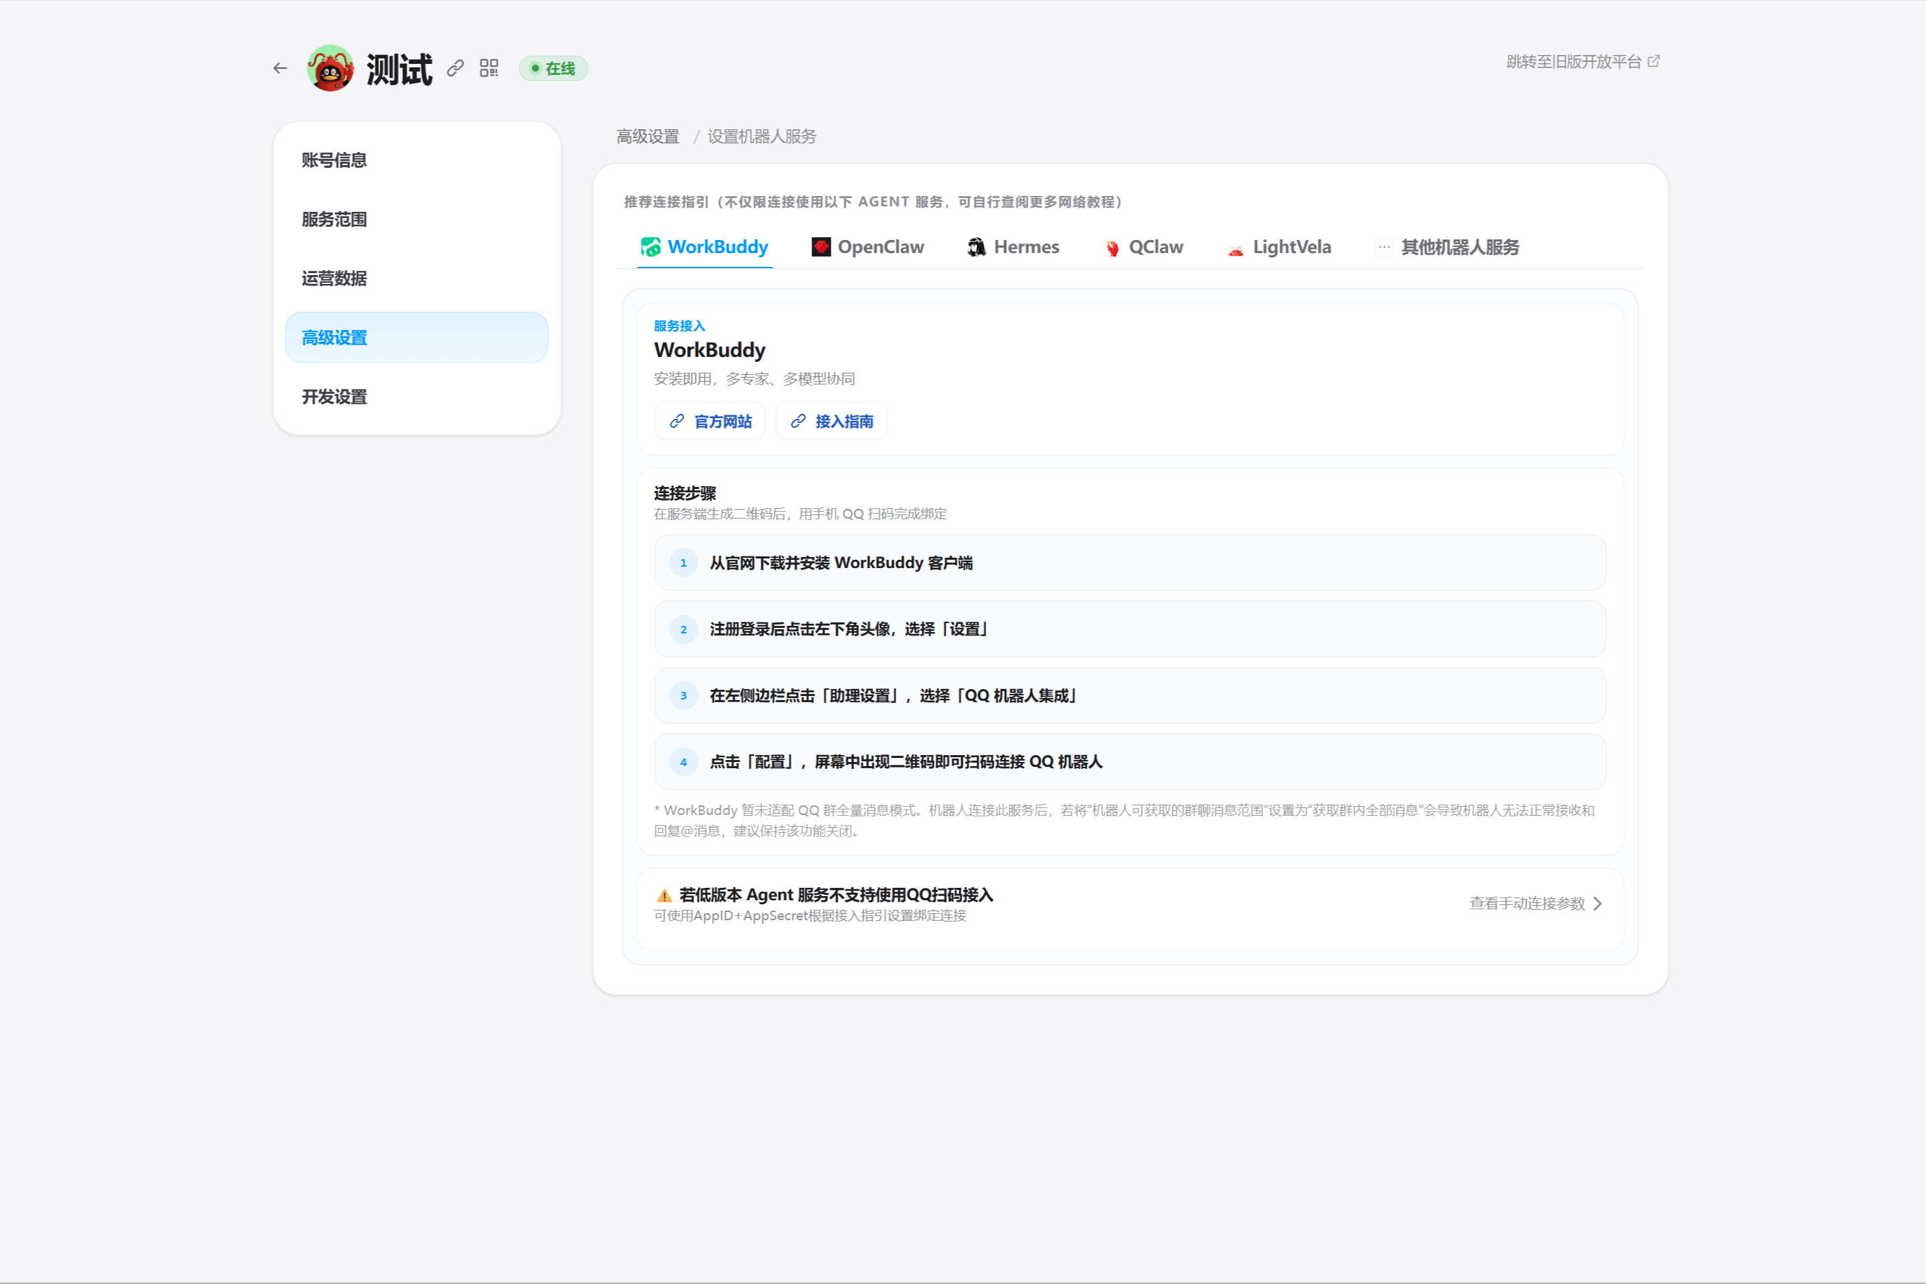
Task: Click the orange warning triangle icon
Action: coord(665,895)
